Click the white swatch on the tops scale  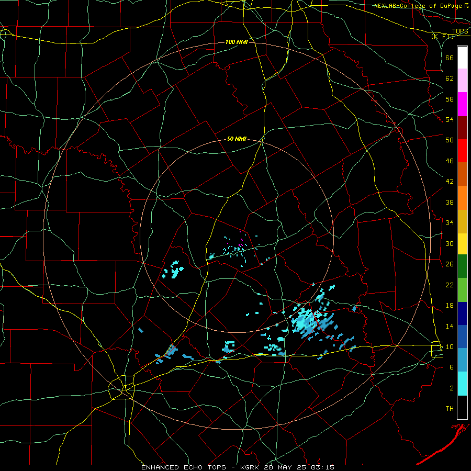coord(462,58)
